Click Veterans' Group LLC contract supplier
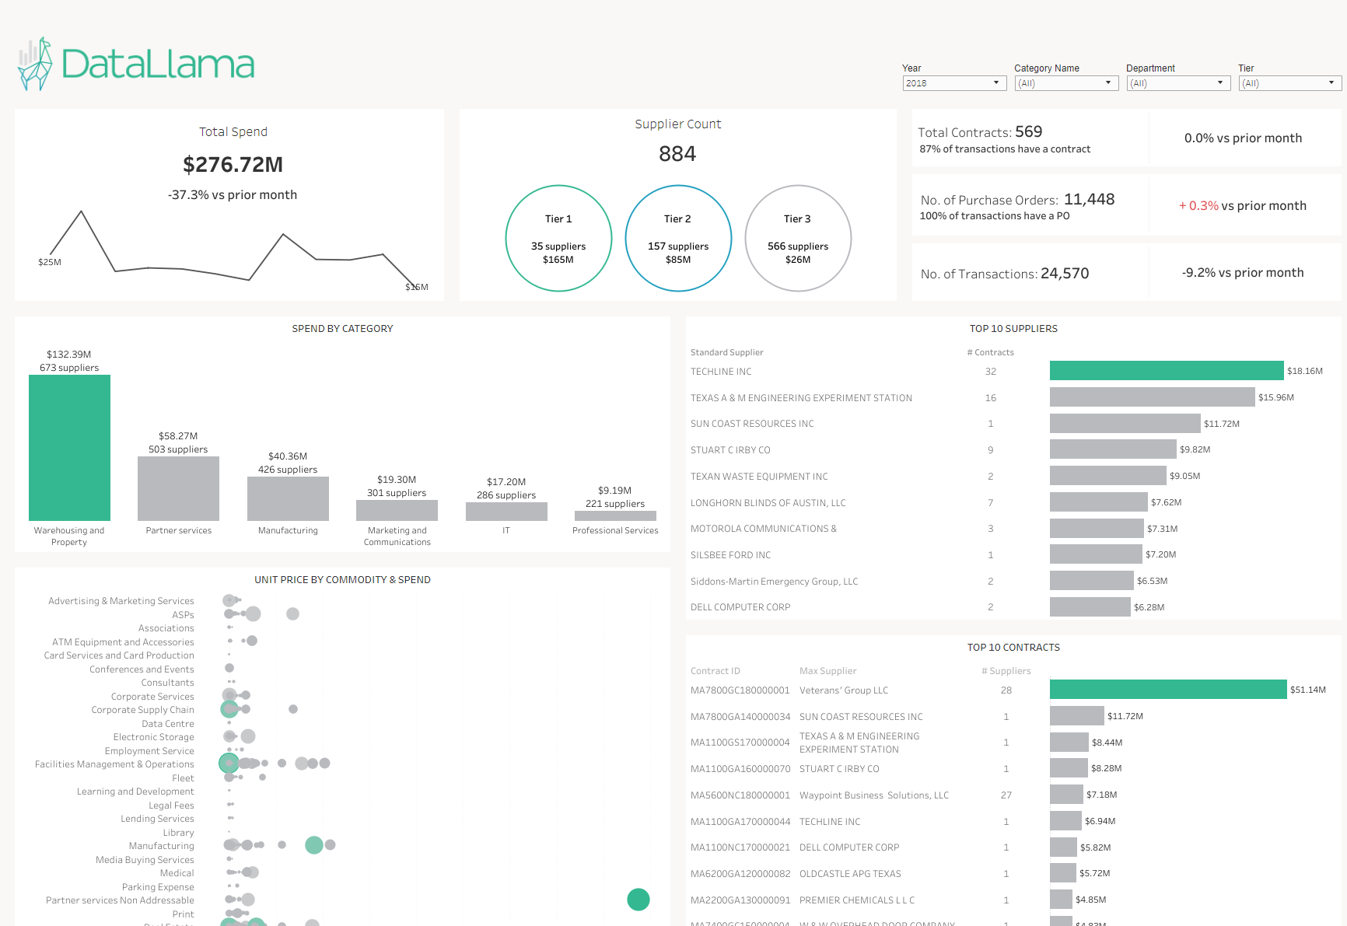This screenshot has width=1347, height=926. pos(844,690)
